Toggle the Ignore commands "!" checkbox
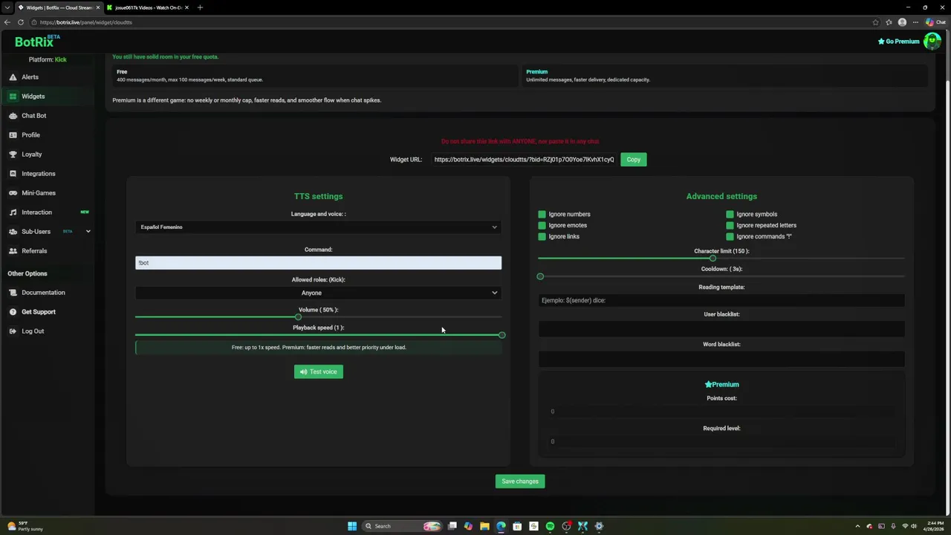The height and width of the screenshot is (535, 951). (x=730, y=236)
